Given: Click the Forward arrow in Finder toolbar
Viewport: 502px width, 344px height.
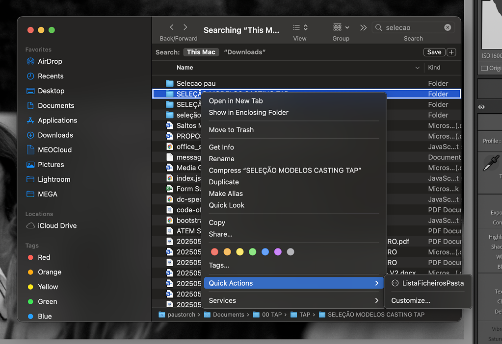Looking at the screenshot, I should pyautogui.click(x=185, y=27).
